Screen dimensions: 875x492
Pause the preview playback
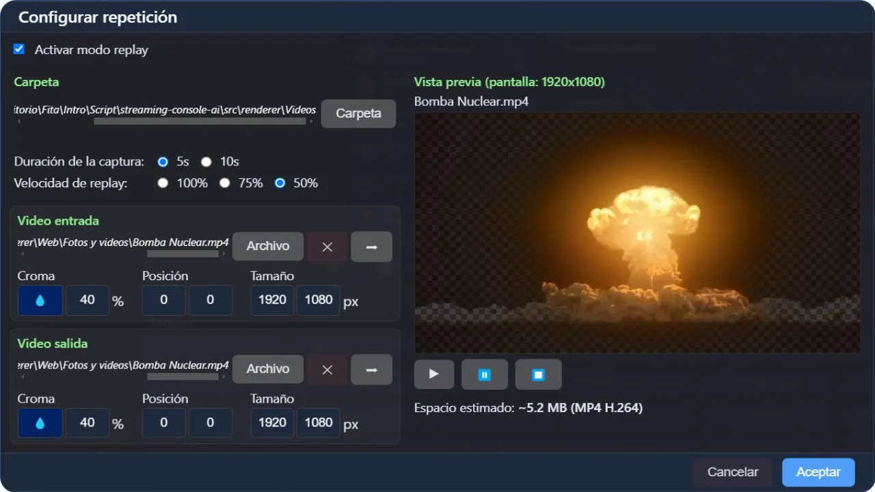tap(485, 374)
